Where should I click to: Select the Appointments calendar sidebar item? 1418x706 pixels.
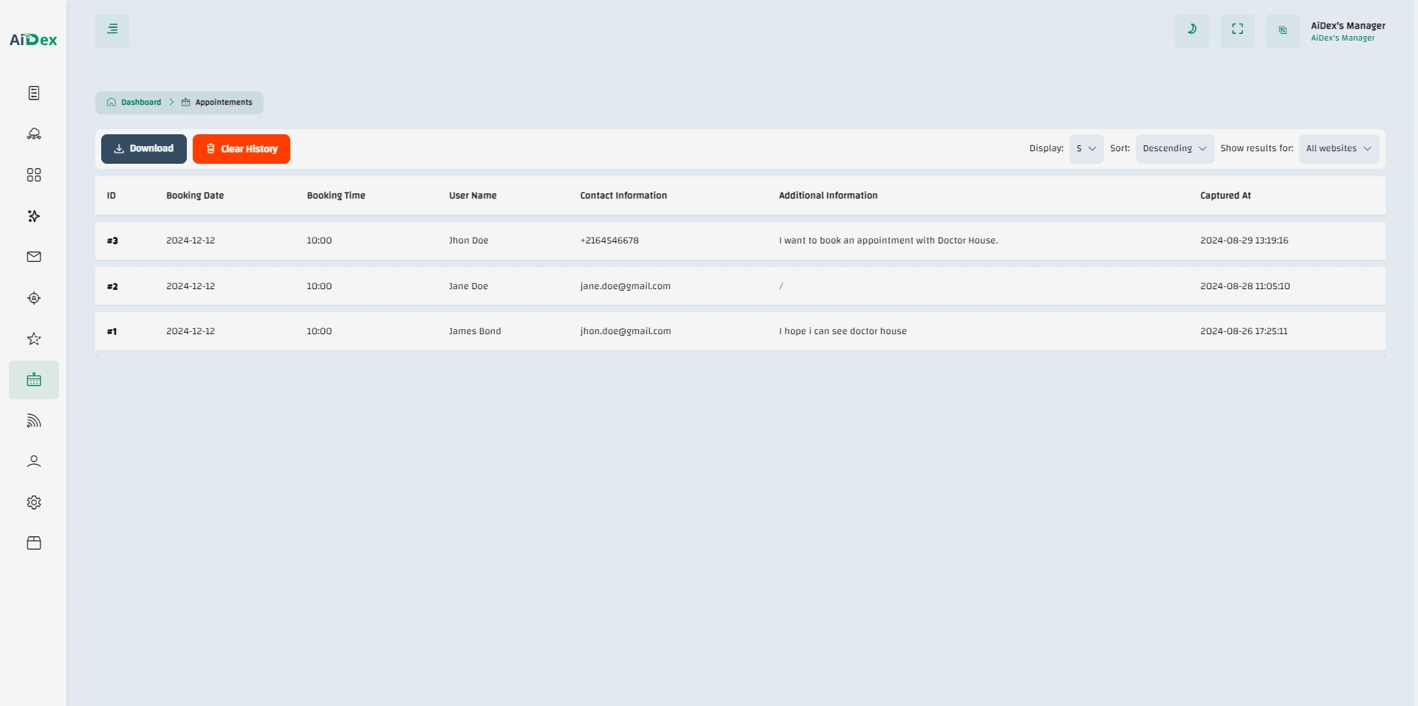pos(34,380)
